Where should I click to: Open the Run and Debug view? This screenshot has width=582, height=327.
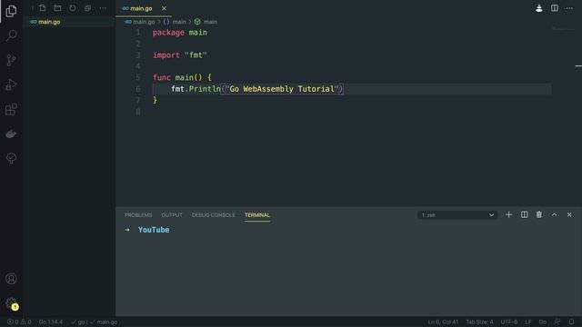click(11, 84)
